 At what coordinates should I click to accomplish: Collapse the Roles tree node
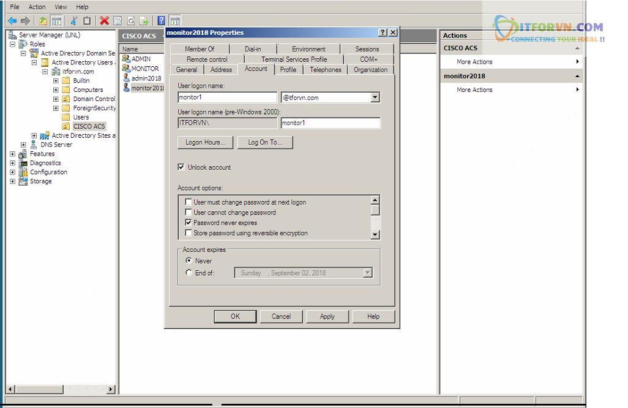point(12,44)
